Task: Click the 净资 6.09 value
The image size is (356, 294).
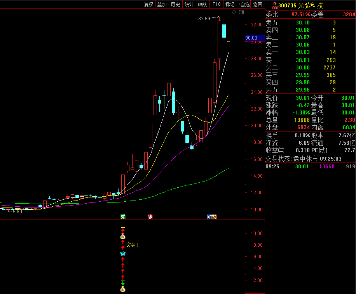Action: (304, 143)
